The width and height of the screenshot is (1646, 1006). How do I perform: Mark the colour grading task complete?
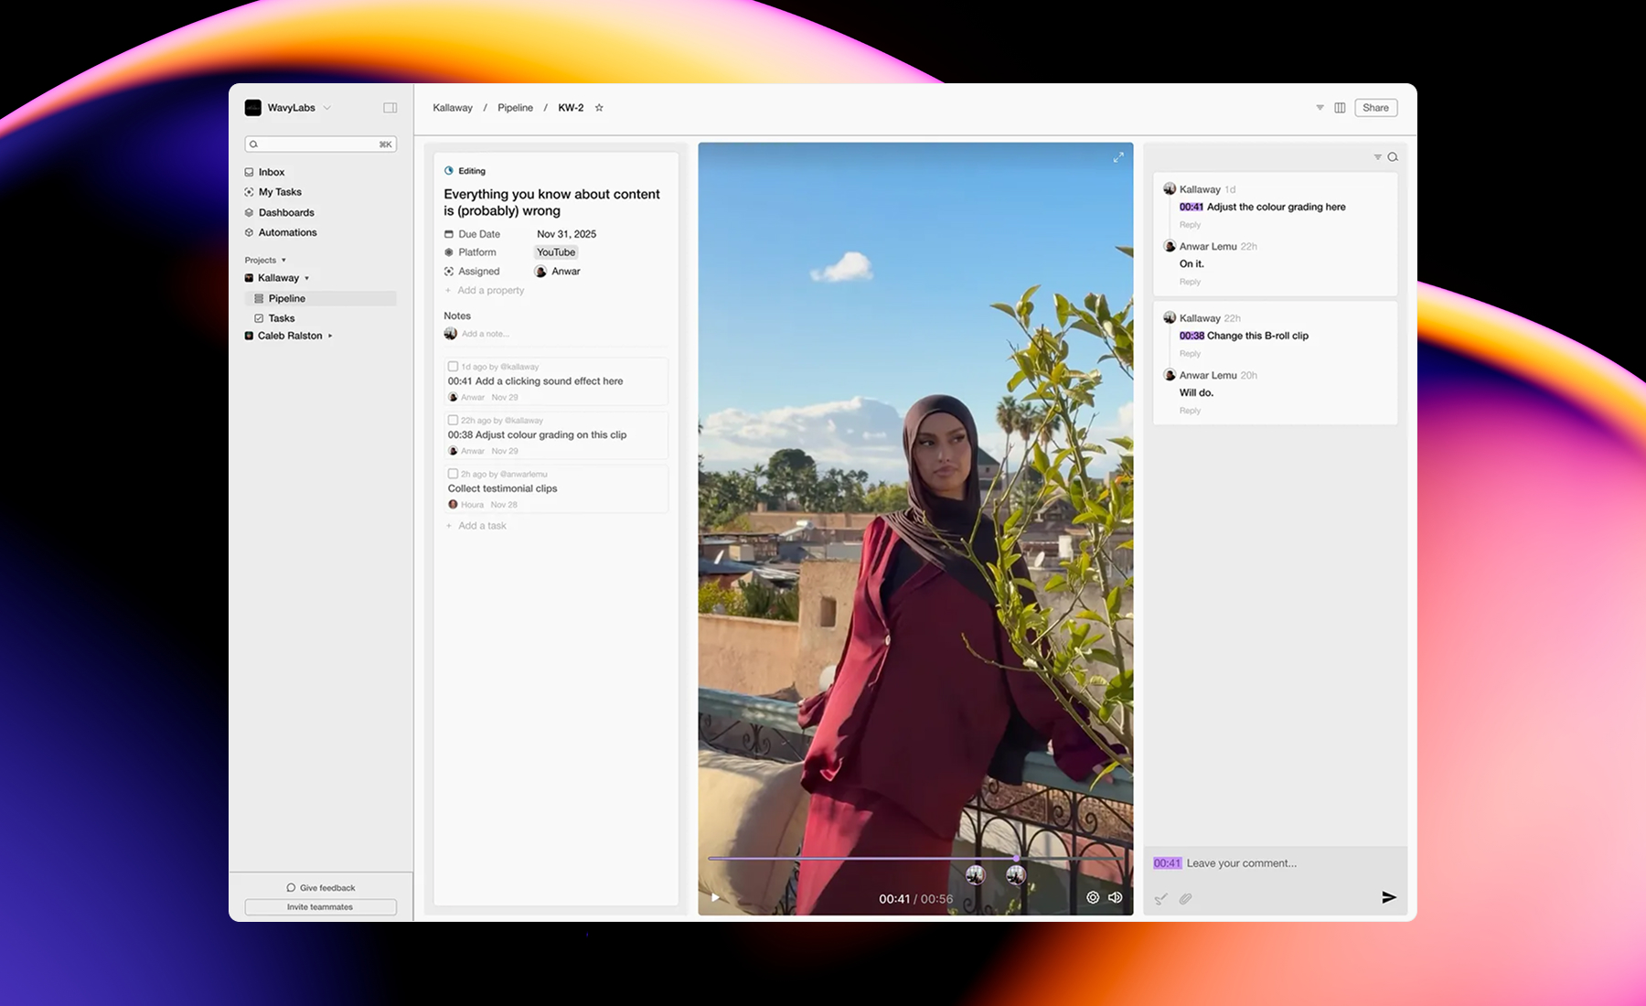click(453, 421)
